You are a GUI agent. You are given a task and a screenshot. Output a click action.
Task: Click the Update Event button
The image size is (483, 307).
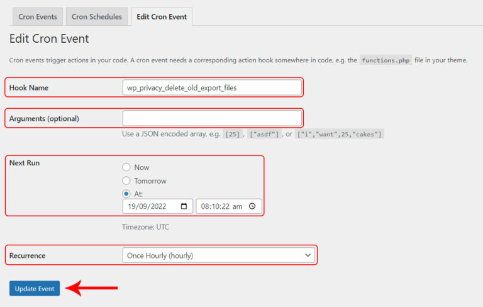[35, 289]
